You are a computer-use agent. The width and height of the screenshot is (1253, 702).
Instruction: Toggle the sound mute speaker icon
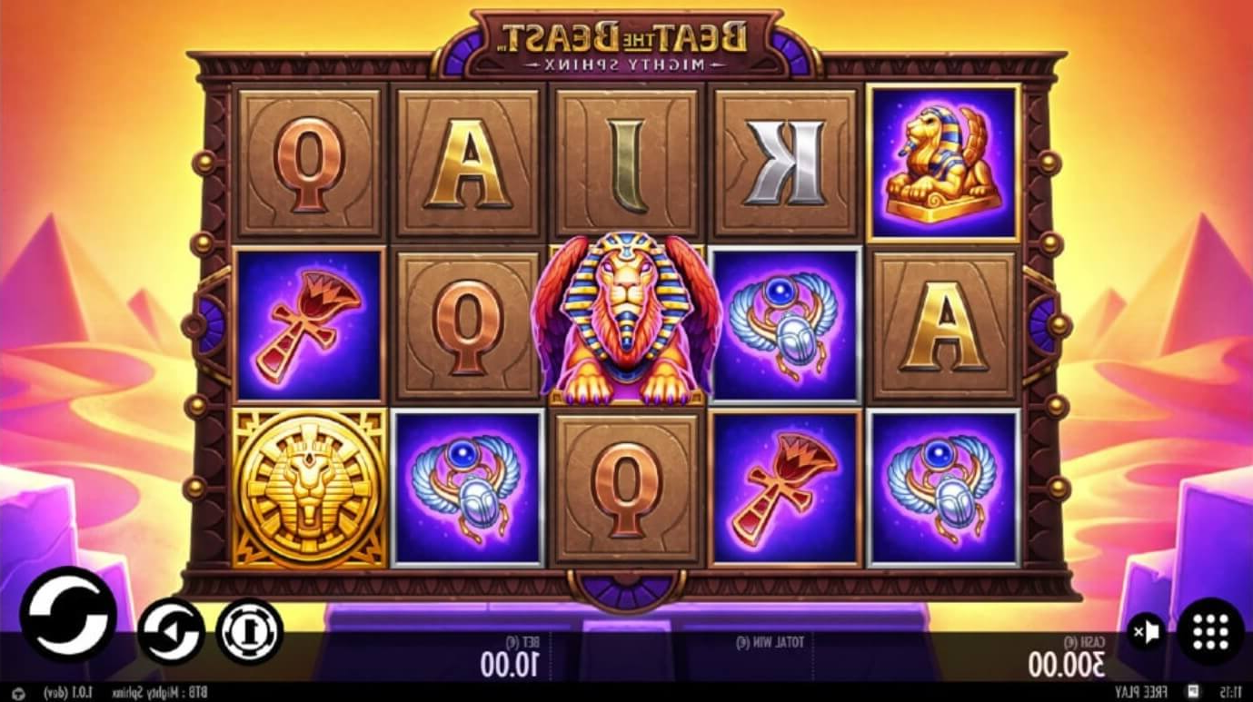point(1147,629)
